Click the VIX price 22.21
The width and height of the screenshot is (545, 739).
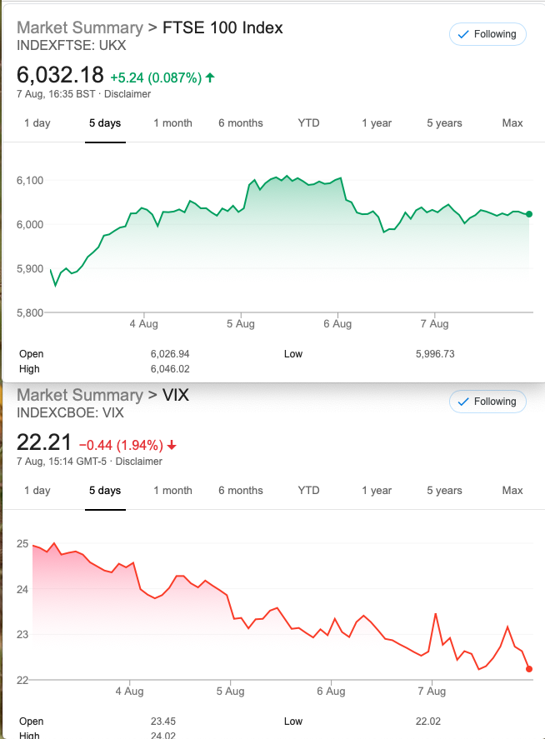coord(44,442)
